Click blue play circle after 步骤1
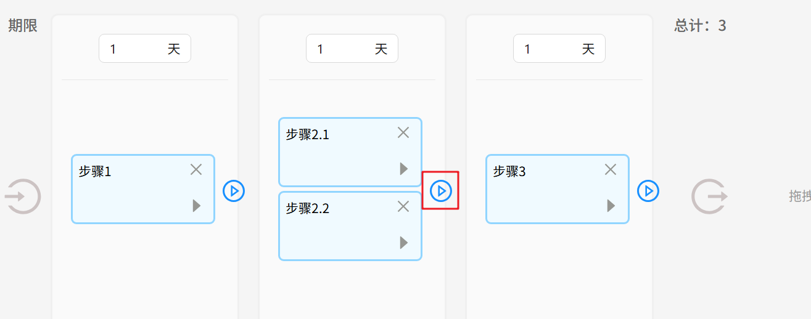811x319 pixels. (x=234, y=191)
